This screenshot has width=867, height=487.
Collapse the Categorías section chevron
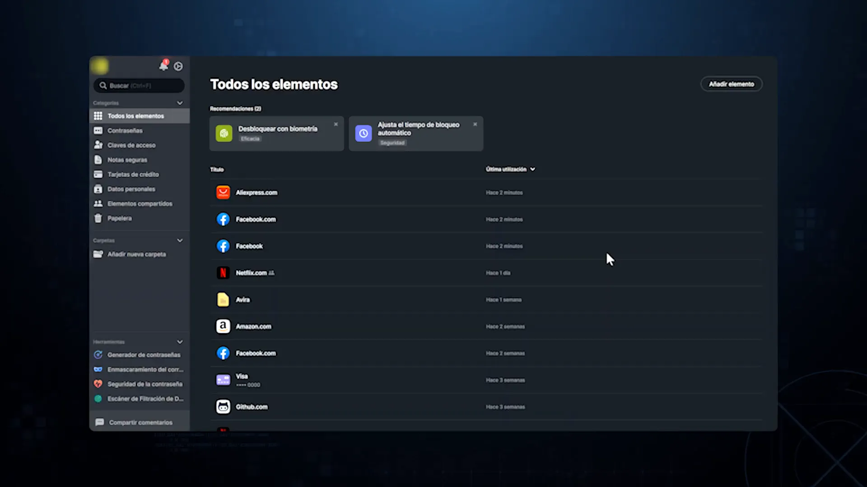pos(180,103)
